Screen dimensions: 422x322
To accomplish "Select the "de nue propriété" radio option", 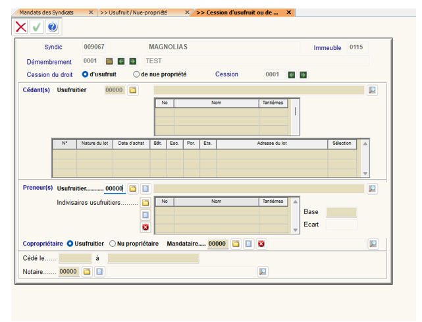I will coord(136,74).
